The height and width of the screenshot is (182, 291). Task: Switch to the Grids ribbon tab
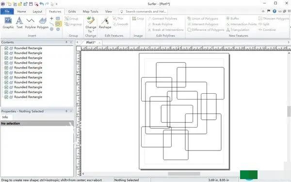(72, 11)
